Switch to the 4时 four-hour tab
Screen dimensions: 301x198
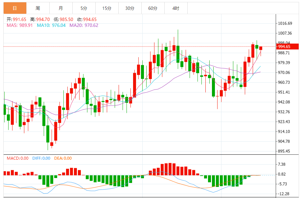coord(176,8)
